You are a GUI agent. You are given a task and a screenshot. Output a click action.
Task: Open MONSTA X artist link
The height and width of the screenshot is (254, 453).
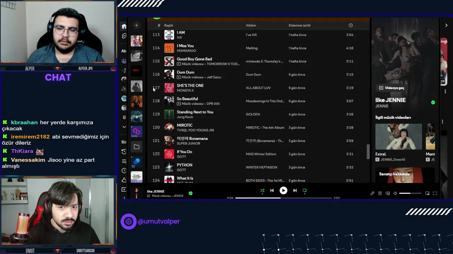(x=185, y=91)
